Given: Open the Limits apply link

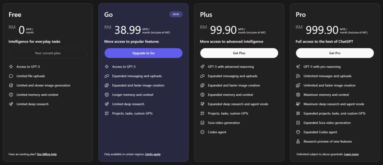Looking at the screenshot, I should pos(153,154).
